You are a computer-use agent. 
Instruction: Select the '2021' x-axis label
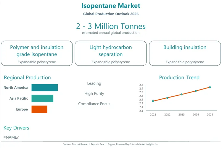153,114
